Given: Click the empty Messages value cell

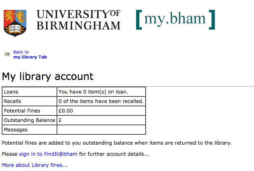Looking at the screenshot, I should 101,130.
